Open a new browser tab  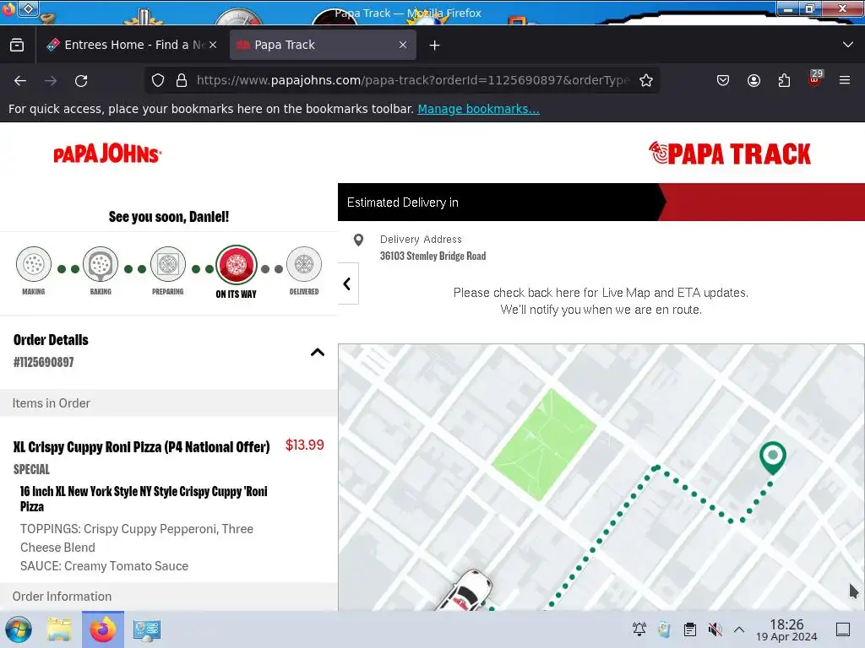[435, 46]
